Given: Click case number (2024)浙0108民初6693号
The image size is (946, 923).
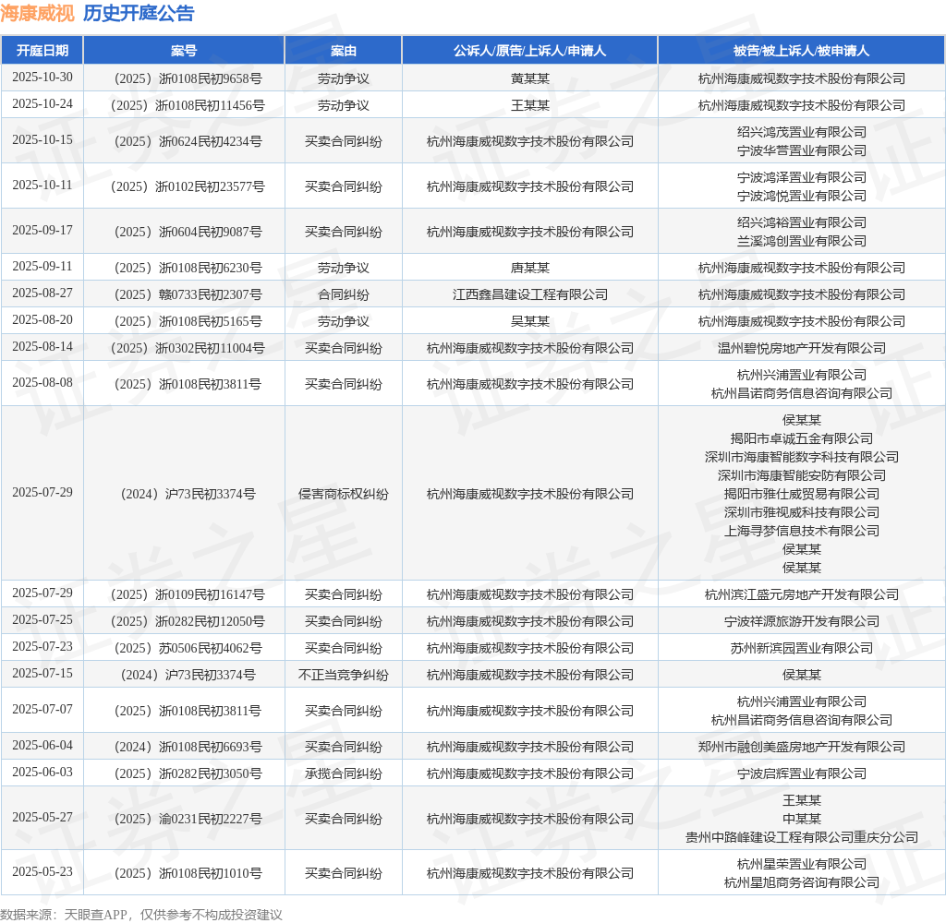Looking at the screenshot, I should coord(188,747).
